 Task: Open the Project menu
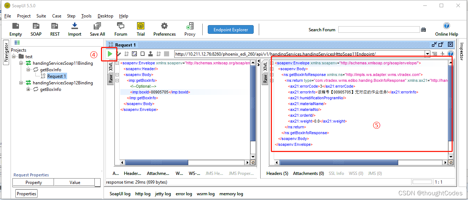click(24, 16)
